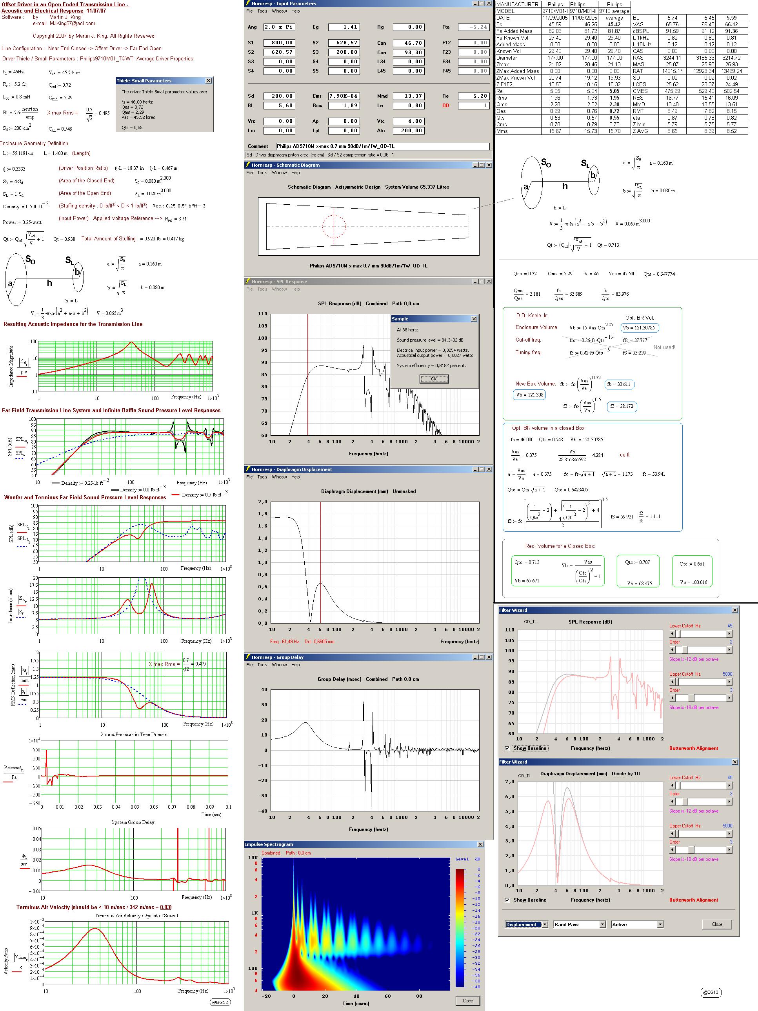Click the lightning icon in SPL Response title bar
758x1011 pixels.
[248, 282]
